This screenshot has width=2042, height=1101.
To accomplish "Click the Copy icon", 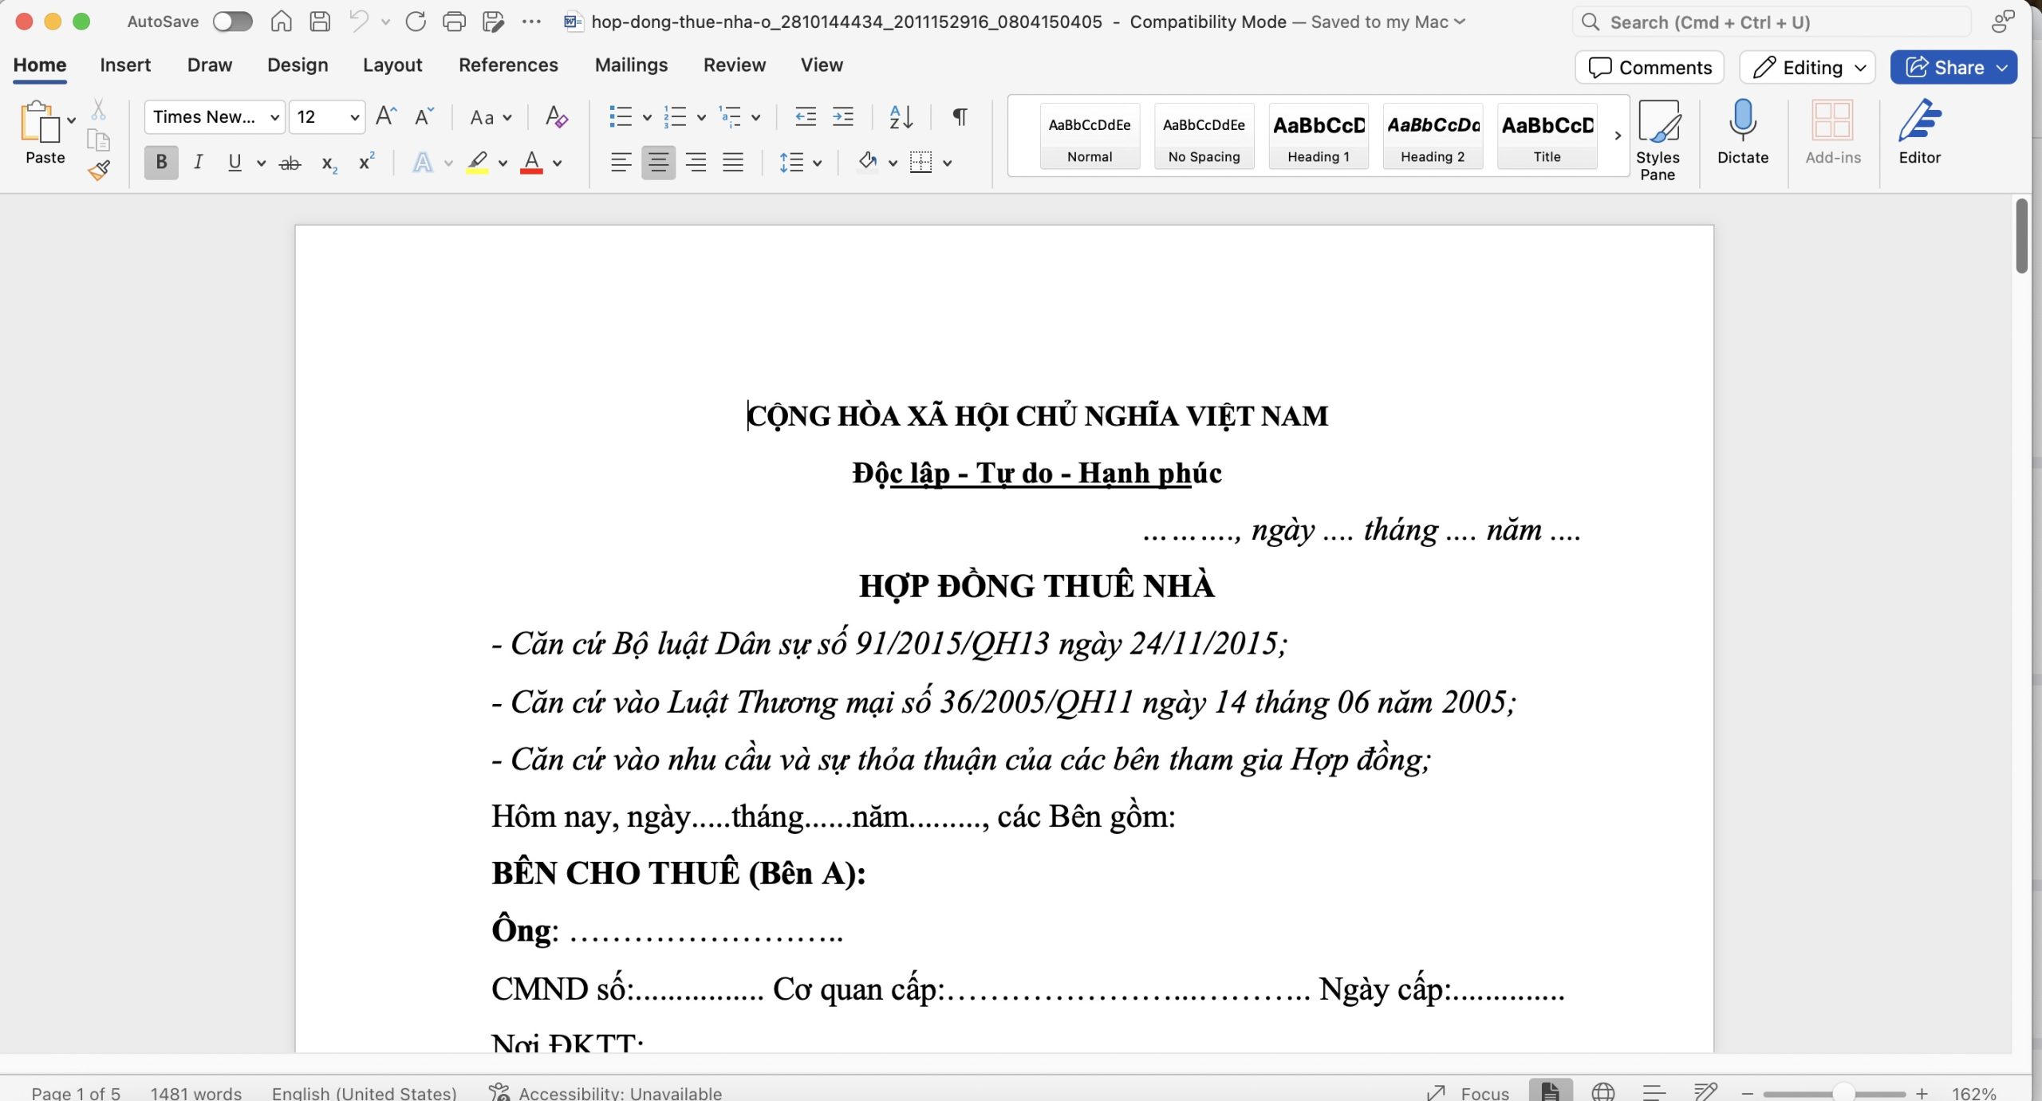I will 99,140.
